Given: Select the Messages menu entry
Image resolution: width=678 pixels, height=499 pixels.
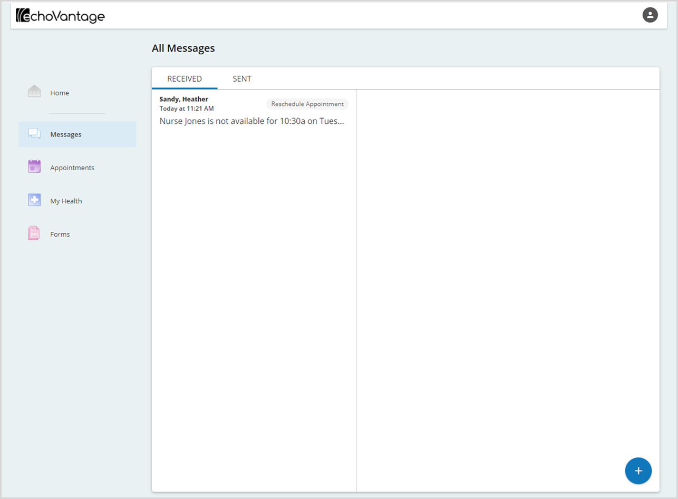Looking at the screenshot, I should 65,134.
